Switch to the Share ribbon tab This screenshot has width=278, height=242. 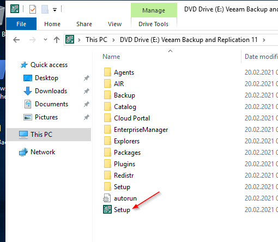pyautogui.click(x=84, y=24)
